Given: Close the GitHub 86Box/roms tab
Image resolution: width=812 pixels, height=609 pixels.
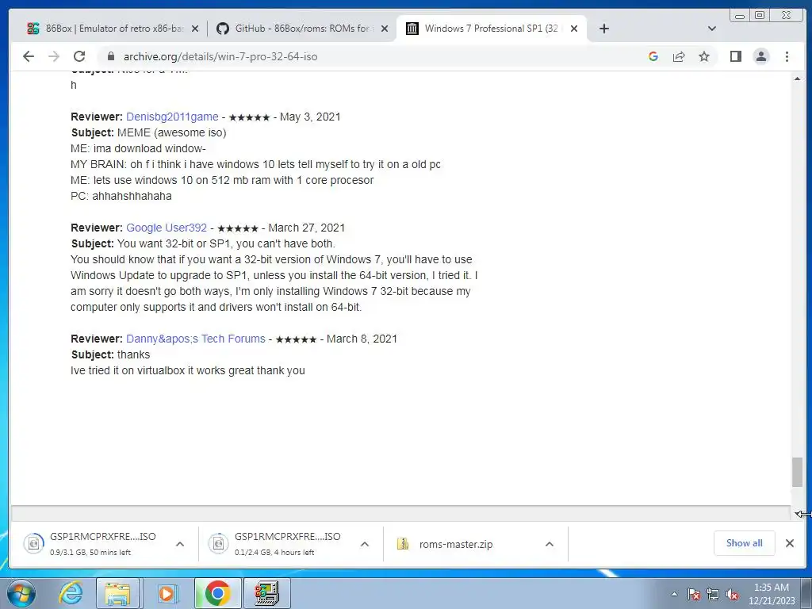Looking at the screenshot, I should click(385, 29).
